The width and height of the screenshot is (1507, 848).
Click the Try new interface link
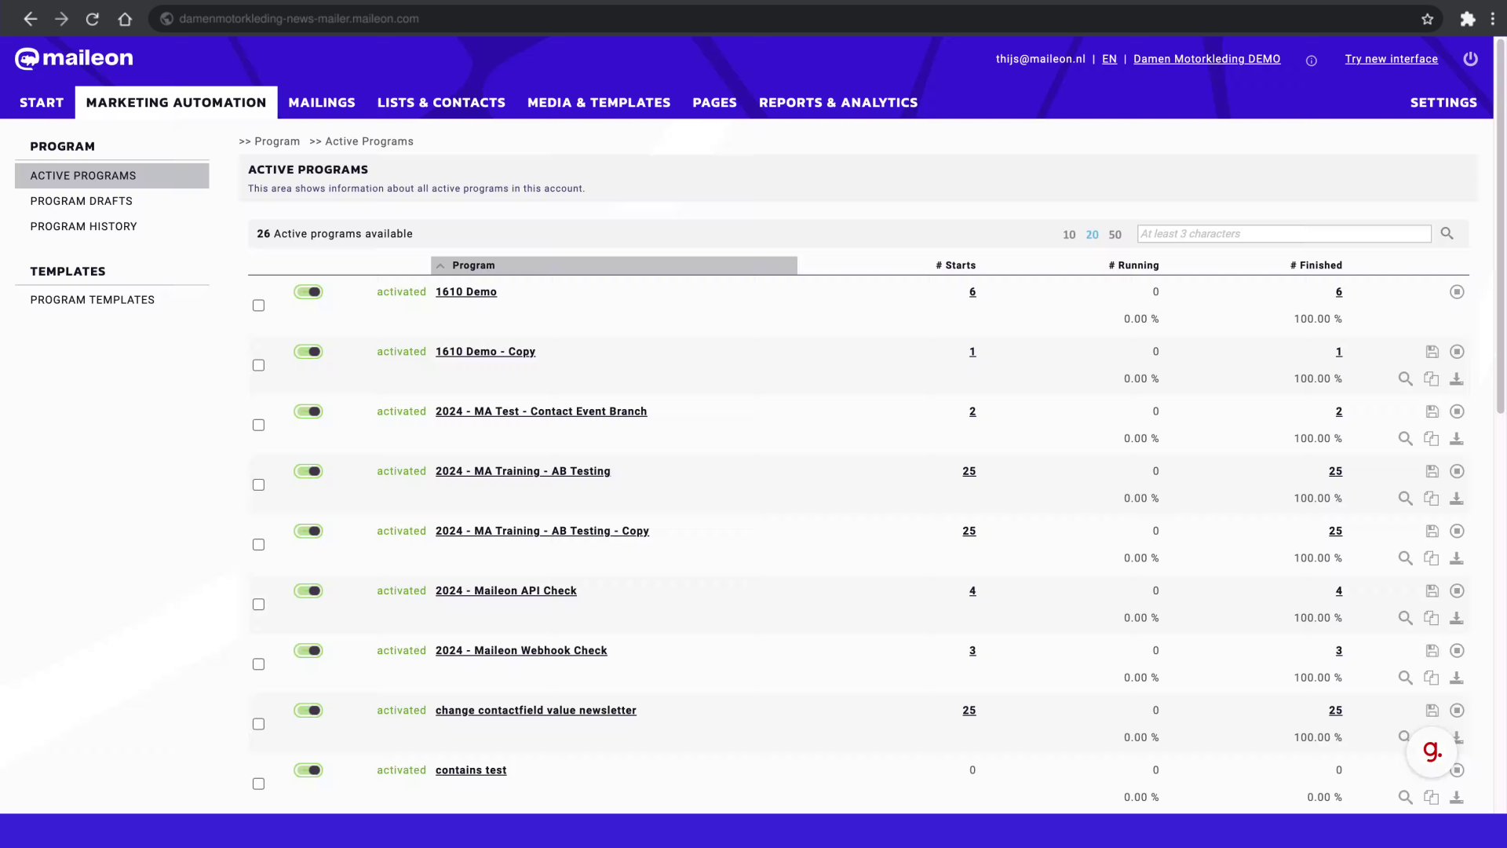pyautogui.click(x=1392, y=59)
